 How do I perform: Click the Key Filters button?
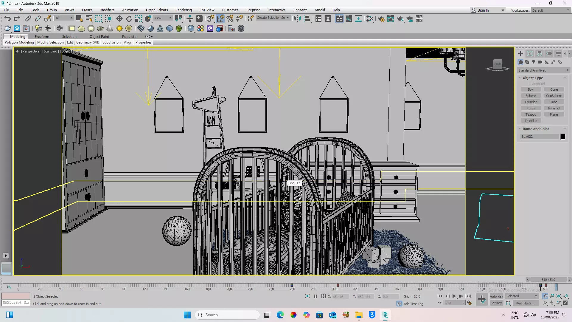[525, 303]
